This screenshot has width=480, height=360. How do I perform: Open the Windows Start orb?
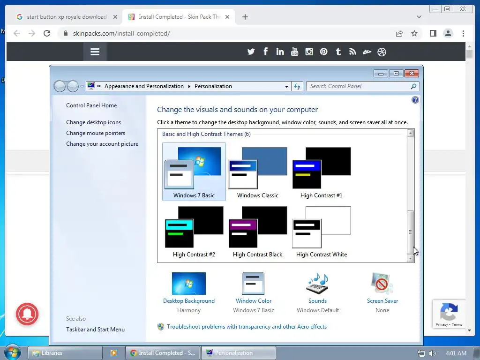(x=12, y=352)
